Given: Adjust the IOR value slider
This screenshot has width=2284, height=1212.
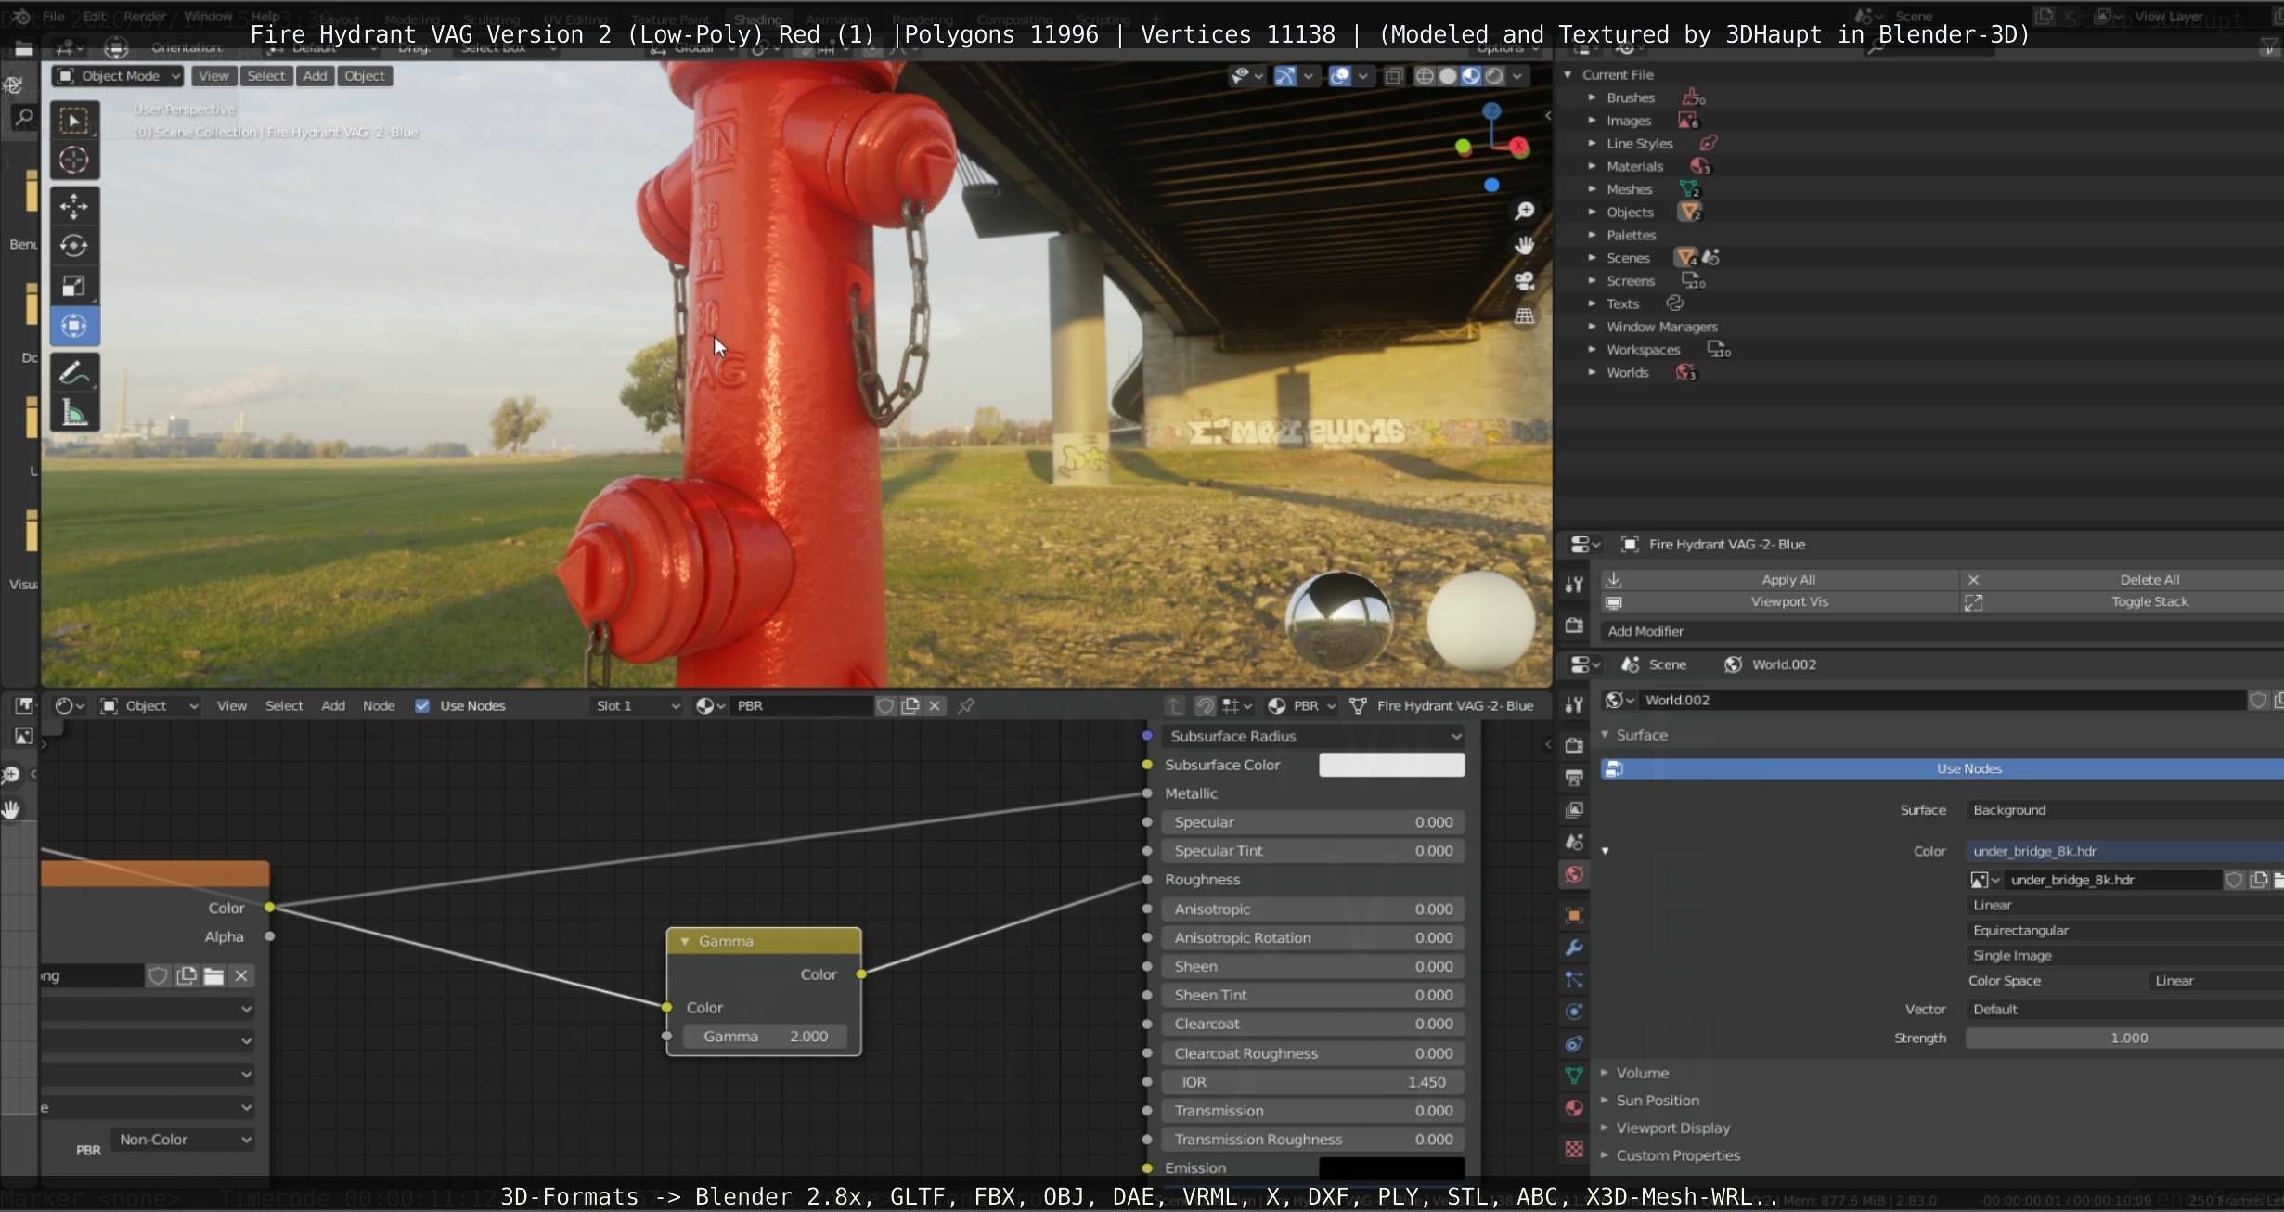Looking at the screenshot, I should [1313, 1082].
